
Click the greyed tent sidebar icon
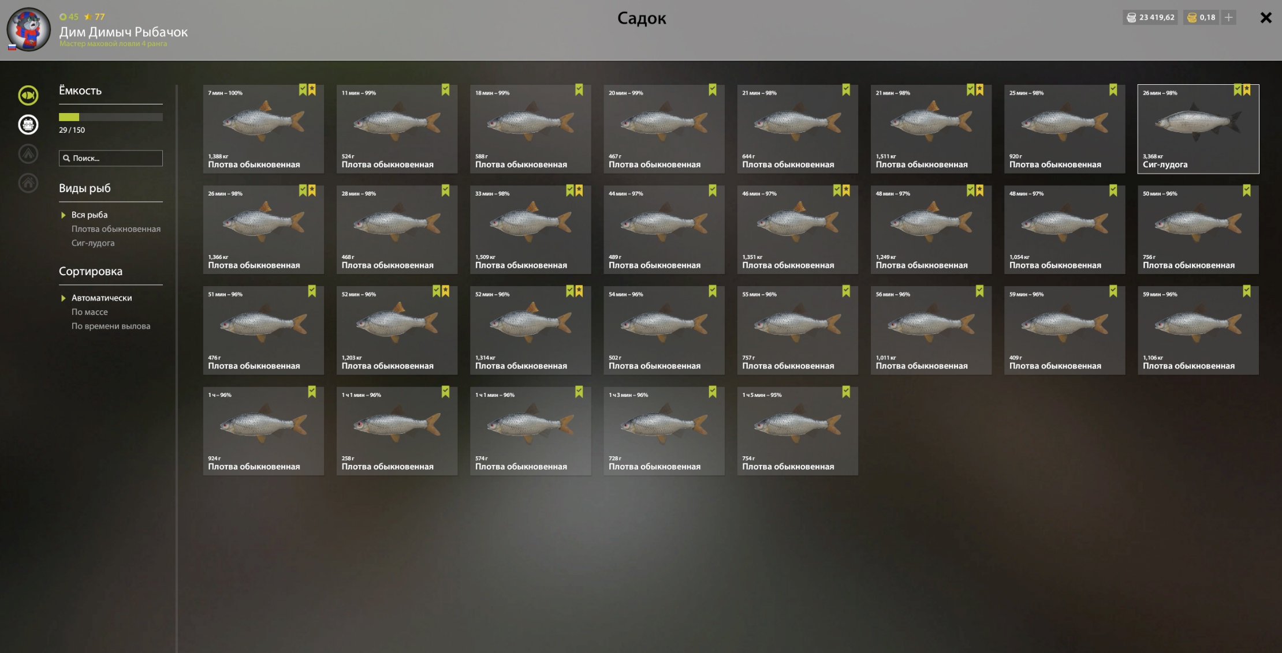(x=28, y=154)
